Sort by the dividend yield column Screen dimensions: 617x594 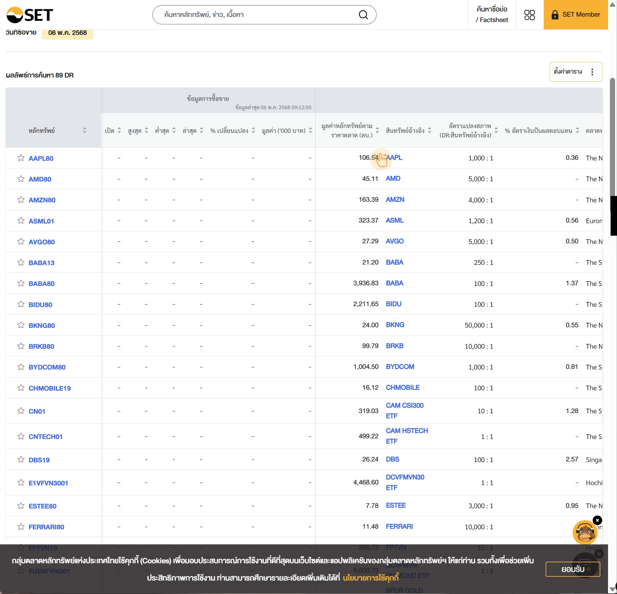pyautogui.click(x=577, y=130)
